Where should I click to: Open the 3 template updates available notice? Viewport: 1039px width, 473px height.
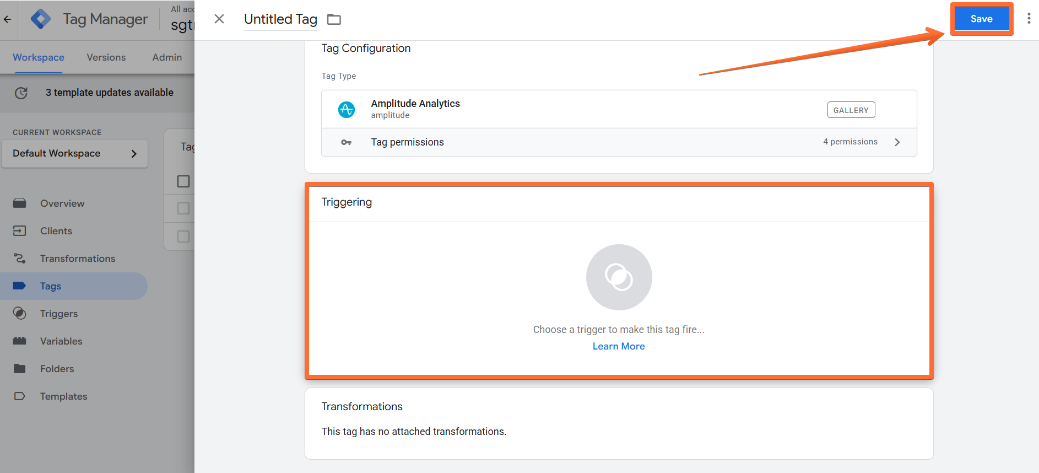pyautogui.click(x=110, y=93)
